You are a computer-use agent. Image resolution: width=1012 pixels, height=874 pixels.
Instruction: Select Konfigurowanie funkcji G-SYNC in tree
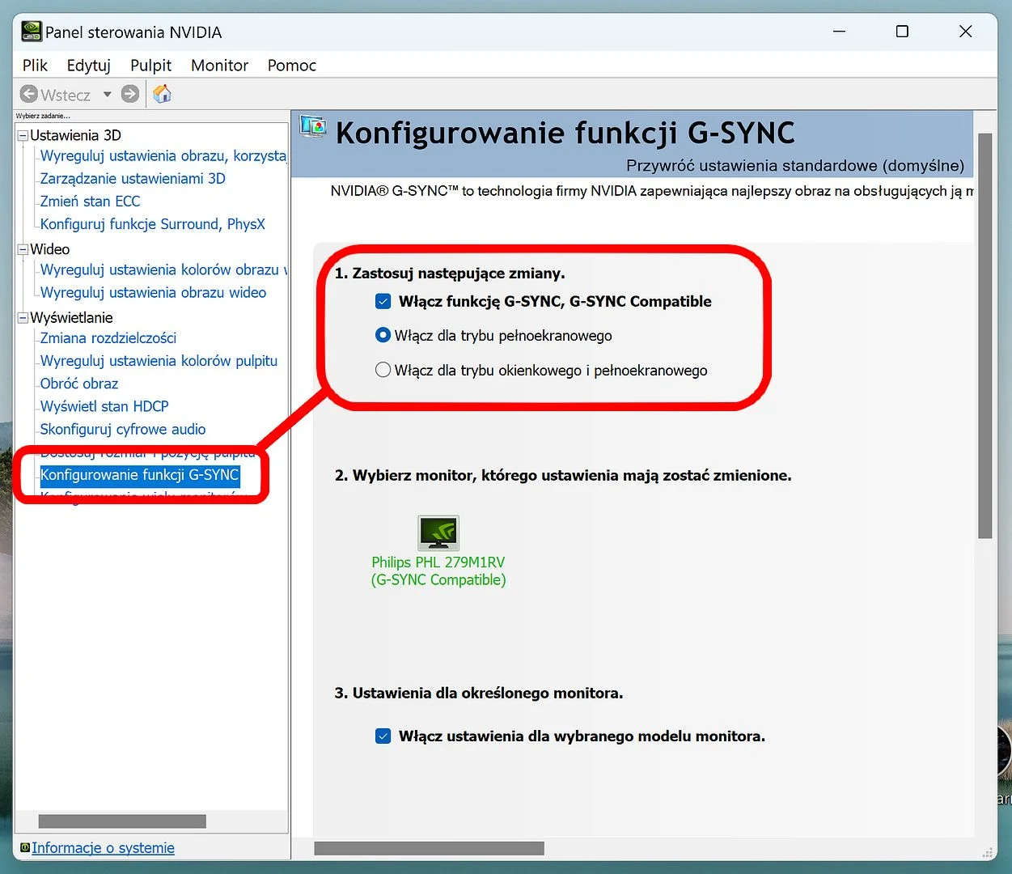(140, 475)
